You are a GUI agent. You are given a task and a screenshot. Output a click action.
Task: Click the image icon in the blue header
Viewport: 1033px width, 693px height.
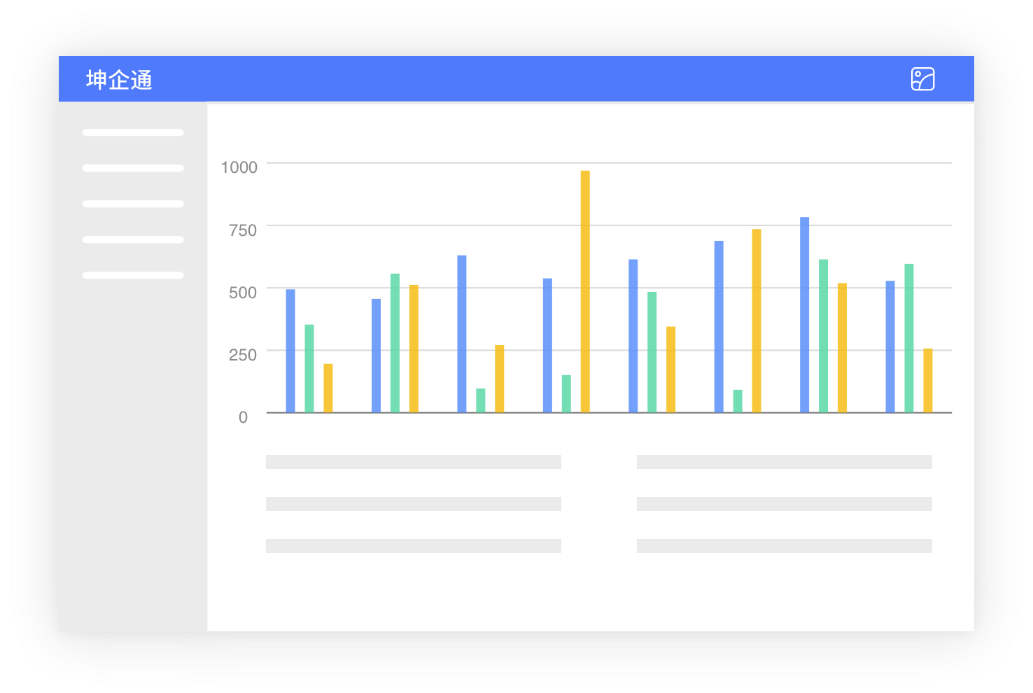tap(922, 79)
